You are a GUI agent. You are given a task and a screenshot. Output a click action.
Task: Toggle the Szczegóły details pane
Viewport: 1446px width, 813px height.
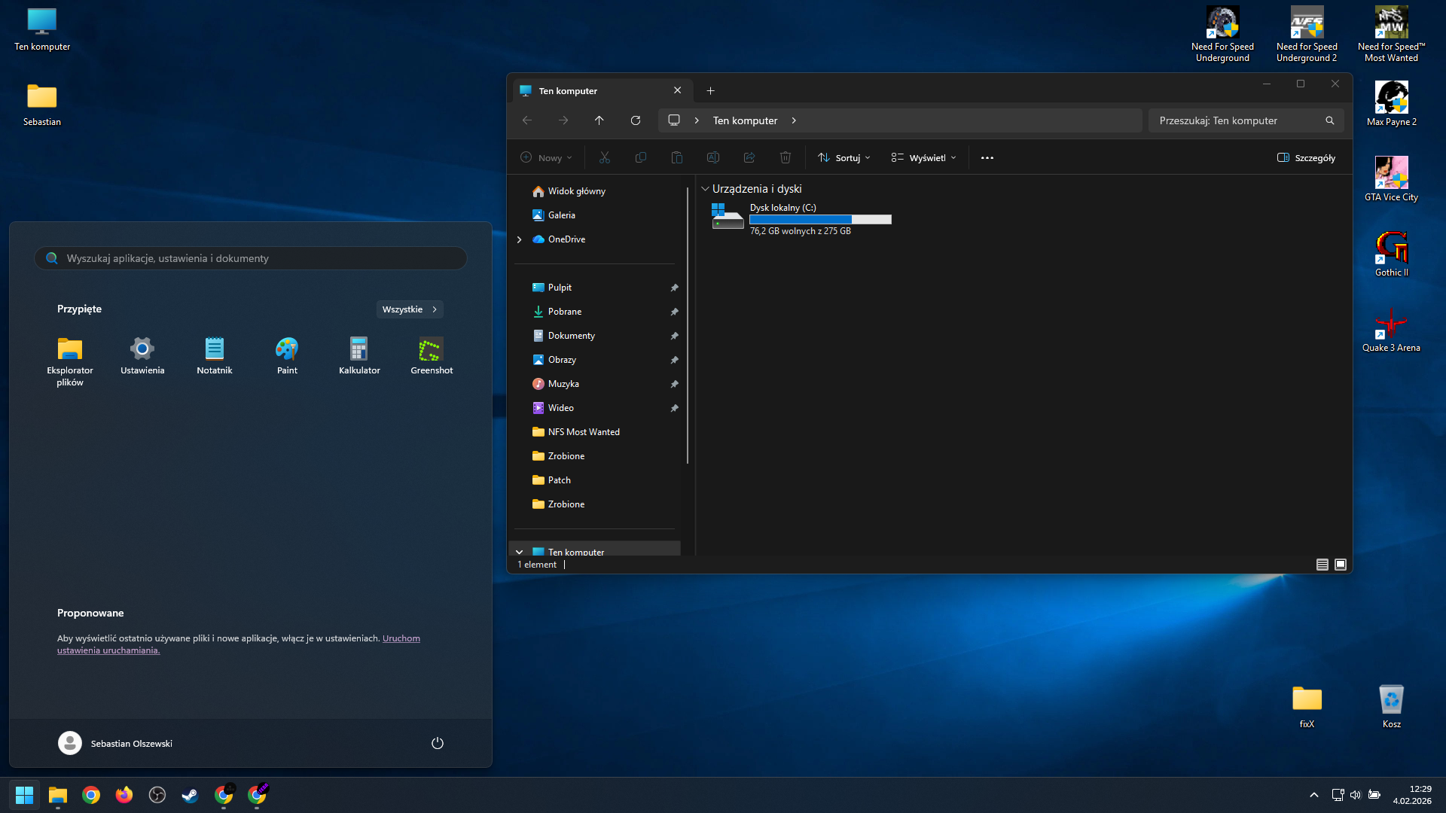point(1306,158)
